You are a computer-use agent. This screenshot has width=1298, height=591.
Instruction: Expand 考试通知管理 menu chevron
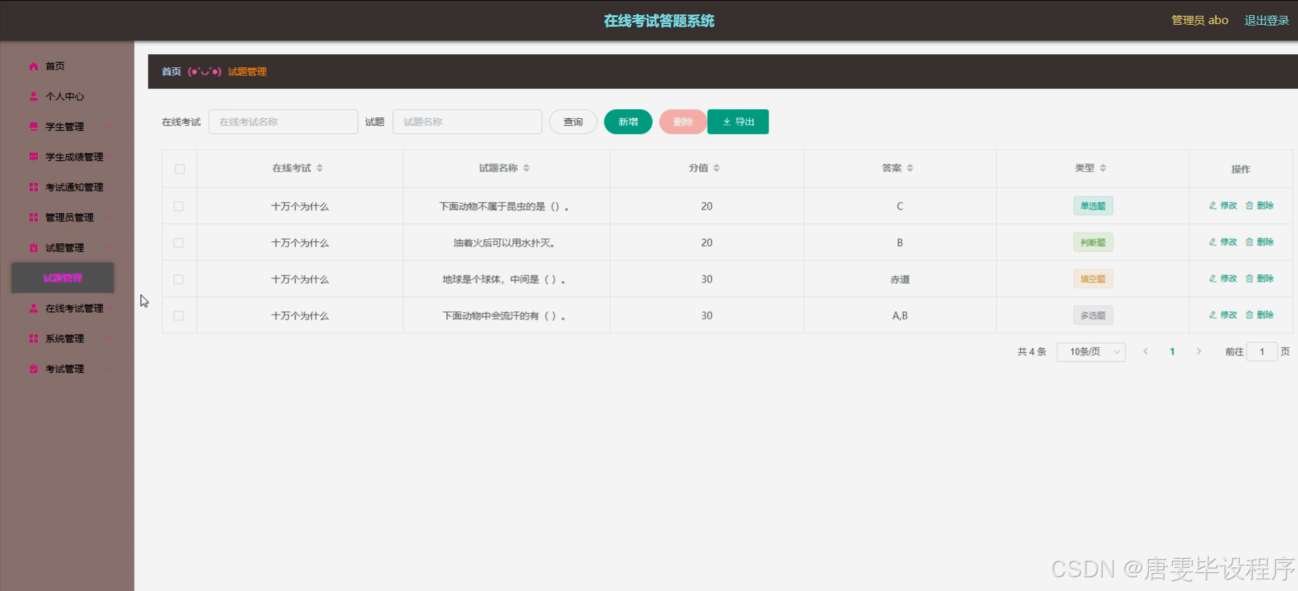pos(109,187)
